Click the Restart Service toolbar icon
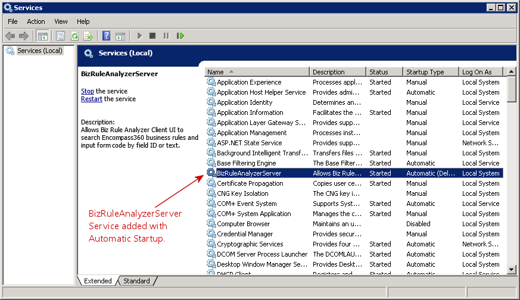This screenshot has width=520, height=300. click(180, 36)
